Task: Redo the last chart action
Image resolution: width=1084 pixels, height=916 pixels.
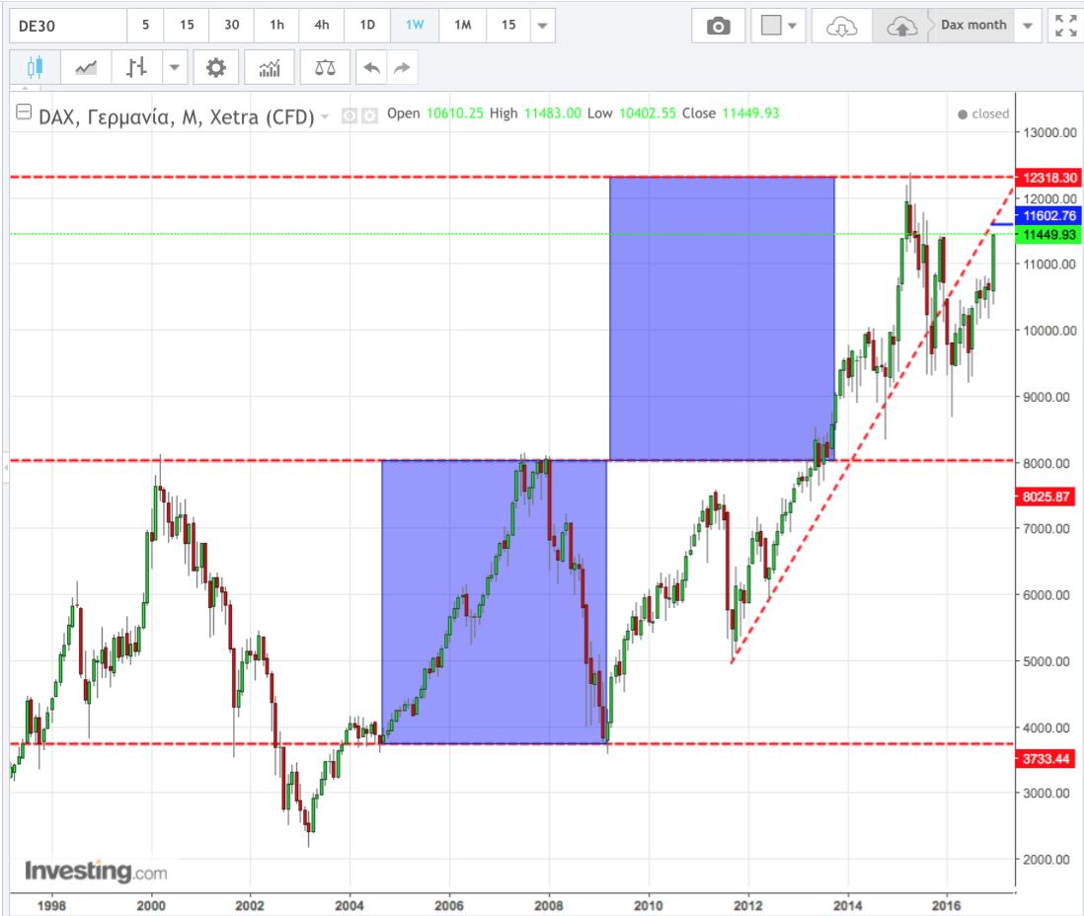Action: point(402,66)
